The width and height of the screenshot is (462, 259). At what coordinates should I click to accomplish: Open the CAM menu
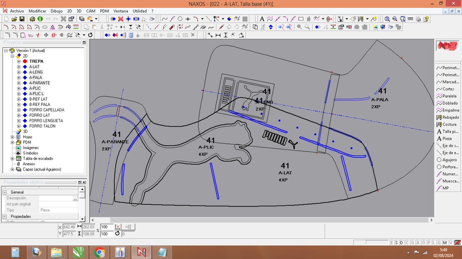coord(91,11)
